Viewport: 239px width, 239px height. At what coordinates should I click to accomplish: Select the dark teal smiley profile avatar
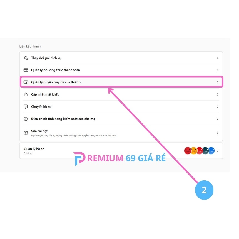206,151
